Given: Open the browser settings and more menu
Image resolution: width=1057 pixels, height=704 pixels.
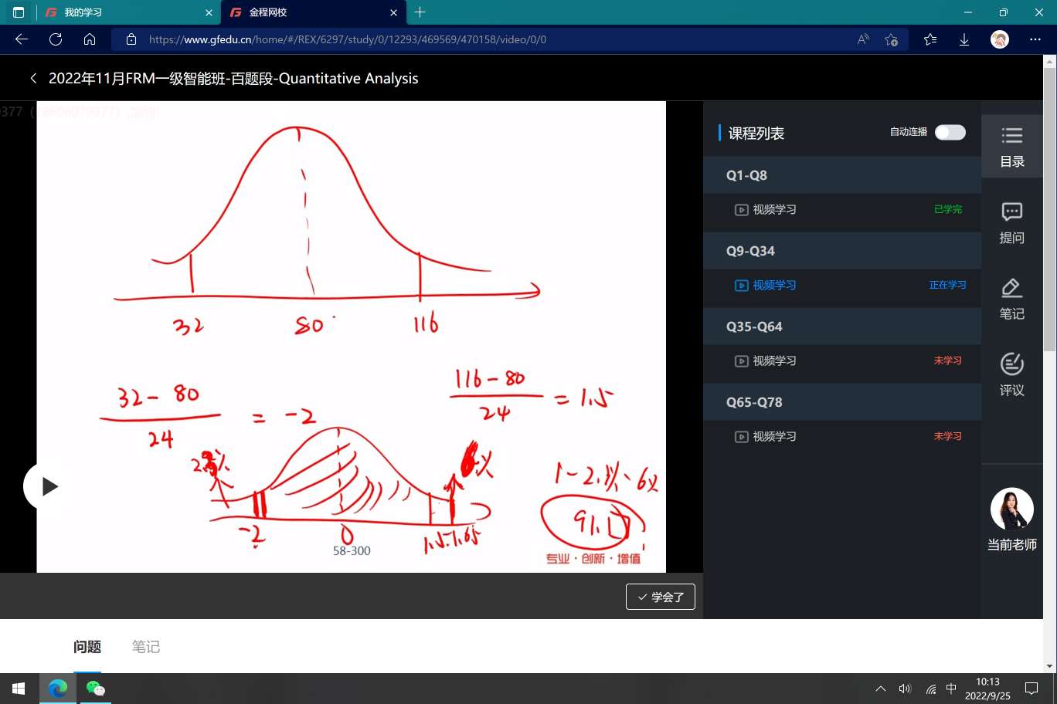Looking at the screenshot, I should click(x=1035, y=39).
